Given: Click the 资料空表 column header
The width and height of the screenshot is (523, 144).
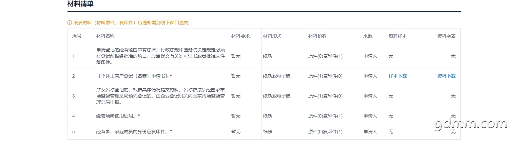Looking at the screenshot, I should (x=446, y=36).
